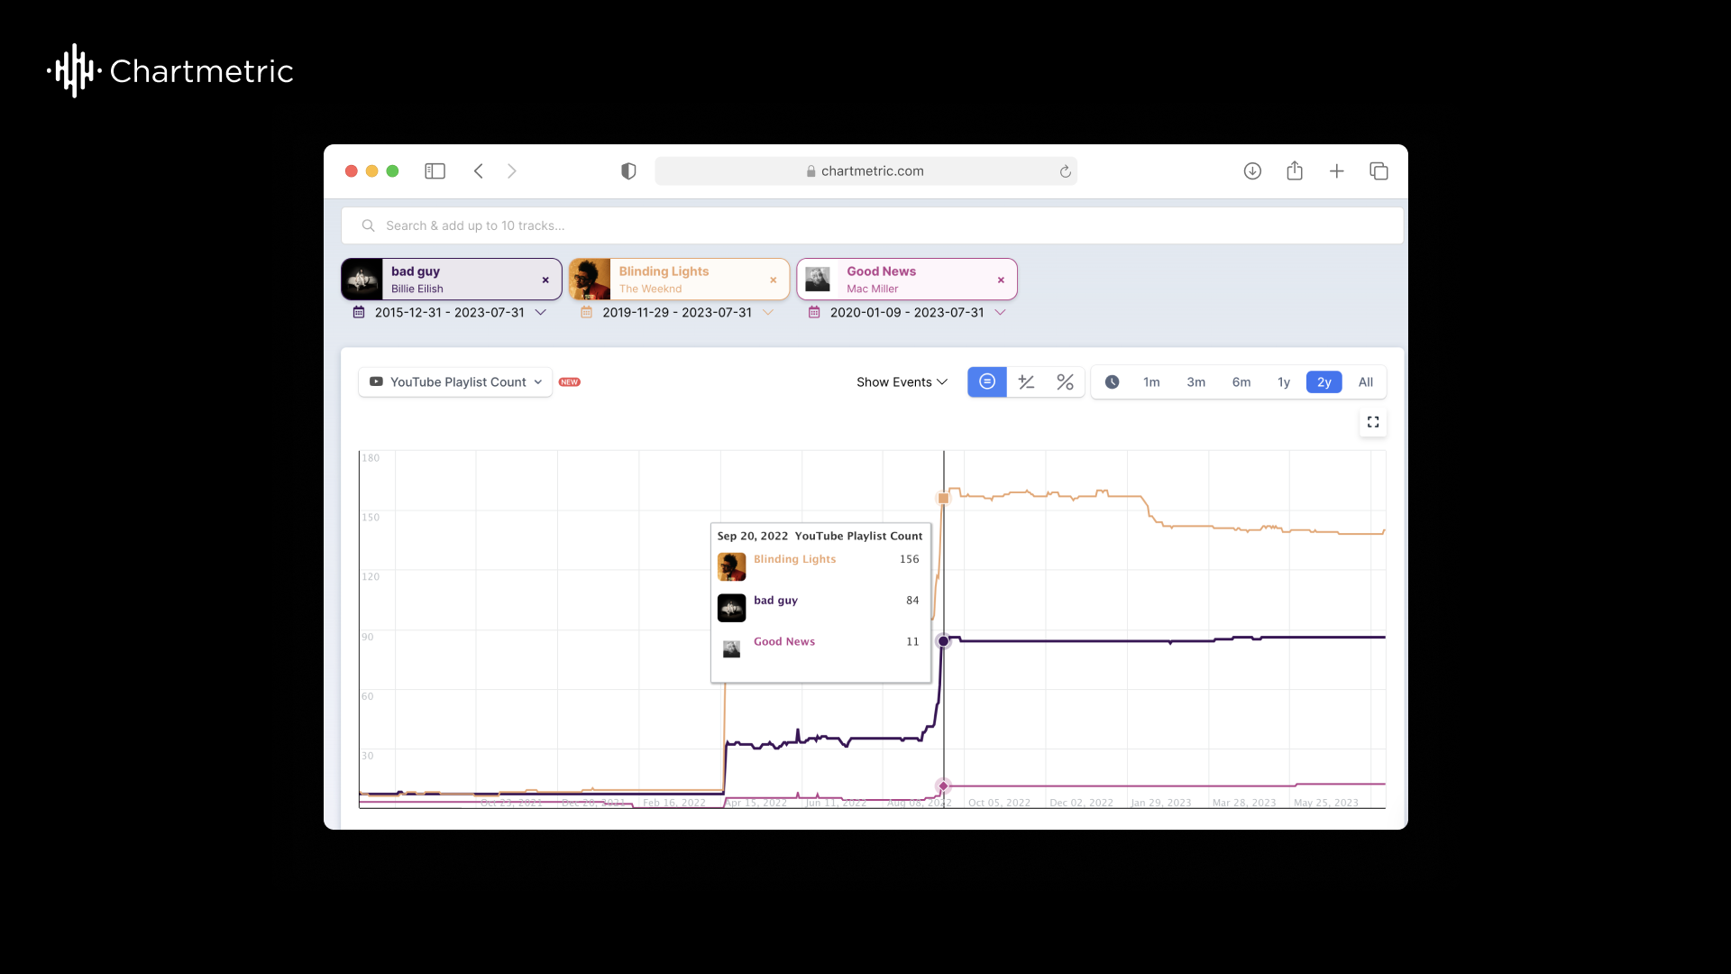Click bad guy in the chart tooltip
Viewport: 1731px width, 974px height.
(775, 601)
